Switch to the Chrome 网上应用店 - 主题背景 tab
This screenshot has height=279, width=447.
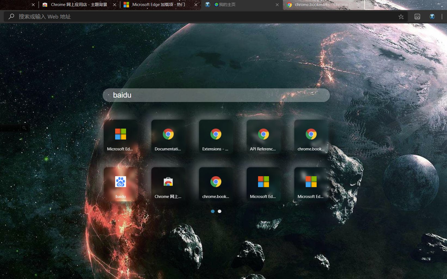point(79,5)
